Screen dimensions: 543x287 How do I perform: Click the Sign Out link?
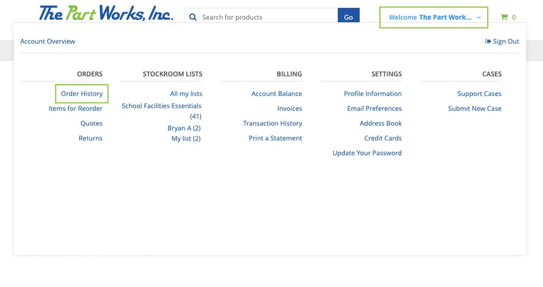(506, 41)
